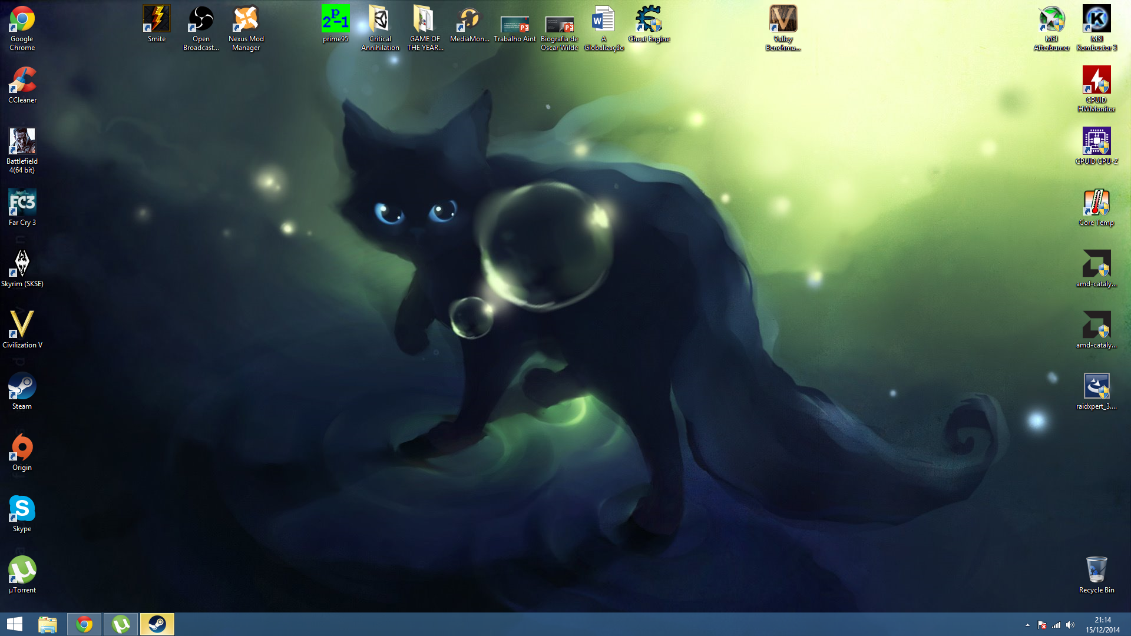Switch to Steam in the taskbar
This screenshot has height=636, width=1131.
click(157, 624)
